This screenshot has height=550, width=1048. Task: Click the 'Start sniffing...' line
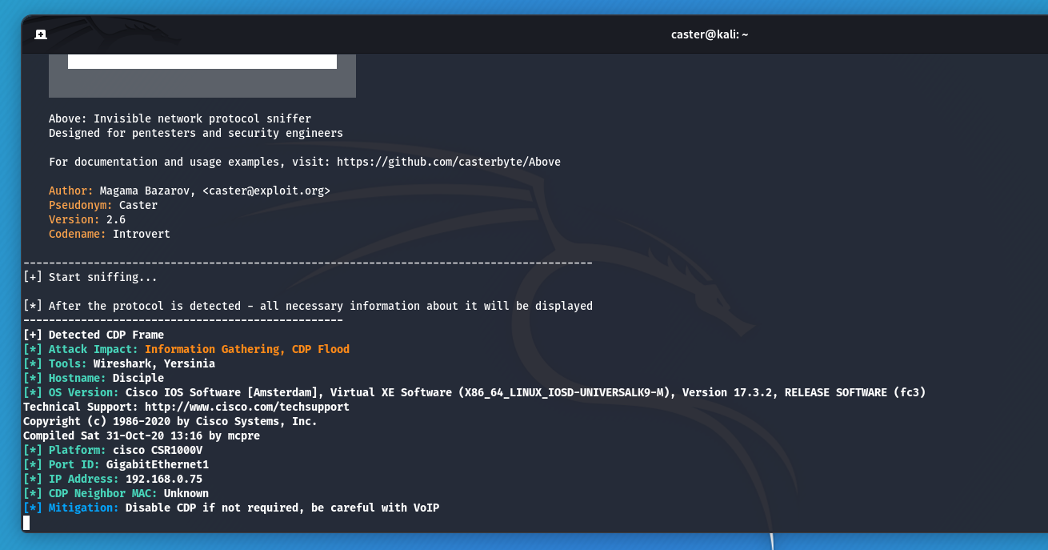coord(90,277)
